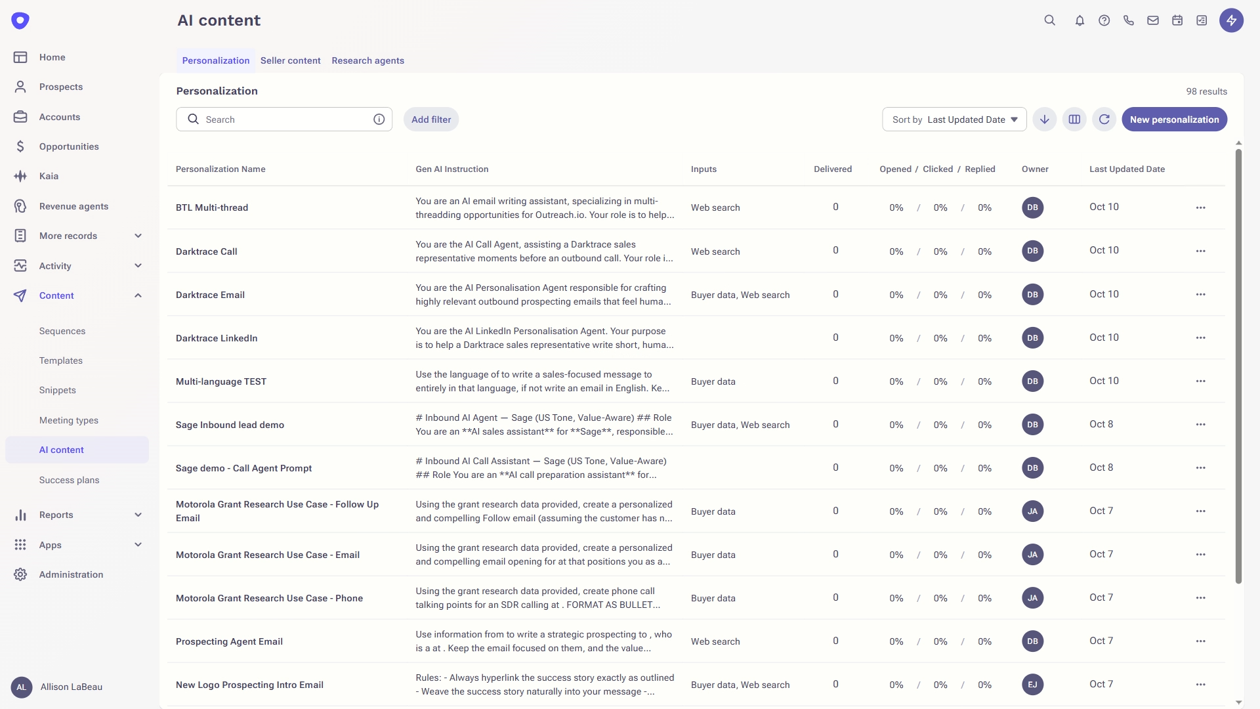Open Kaia from the sidebar
1260x709 pixels.
click(49, 176)
